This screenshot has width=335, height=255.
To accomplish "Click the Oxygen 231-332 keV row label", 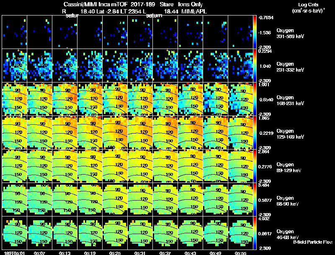I will (290, 67).
